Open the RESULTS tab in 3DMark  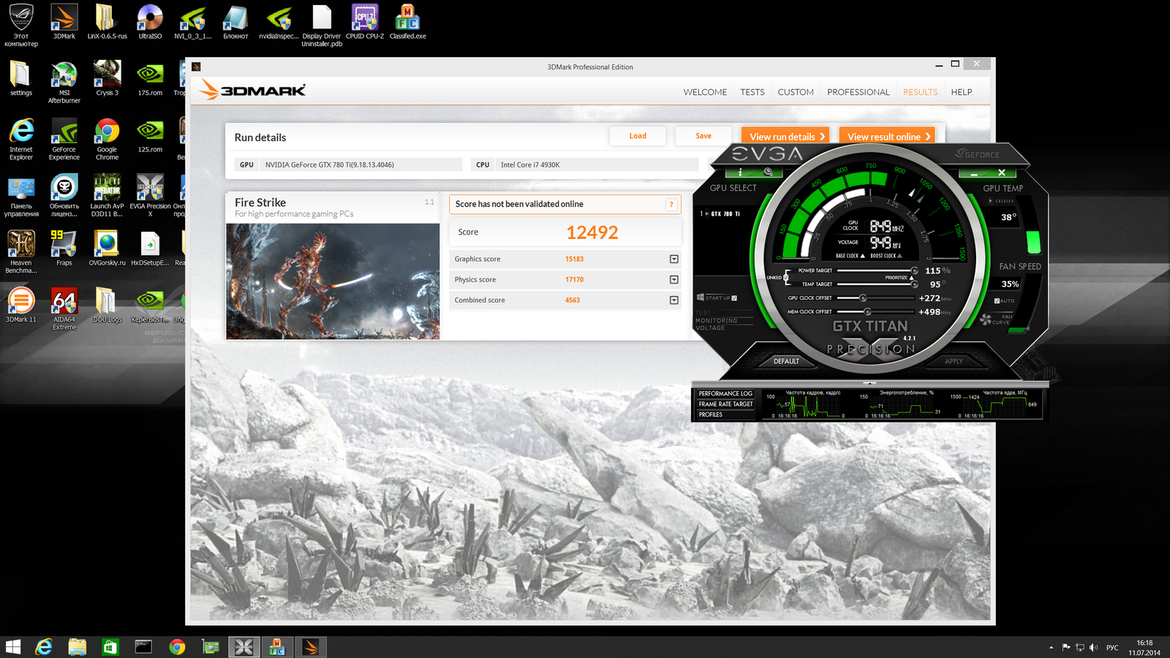920,92
